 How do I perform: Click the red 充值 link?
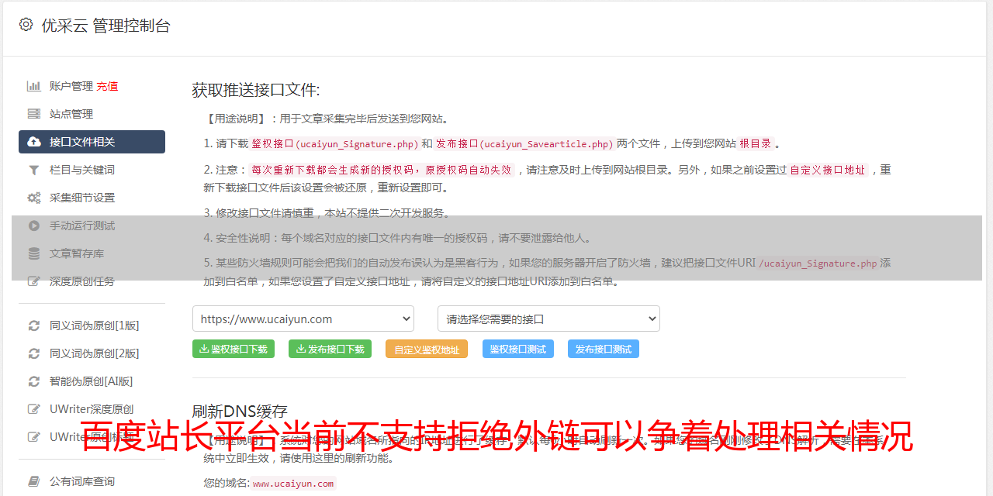[107, 86]
